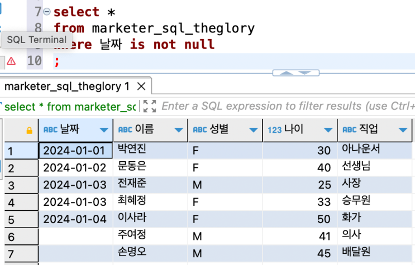This screenshot has height=265, width=415.
Task: Click the gender cell M in 전재준 row
Action: click(225, 185)
